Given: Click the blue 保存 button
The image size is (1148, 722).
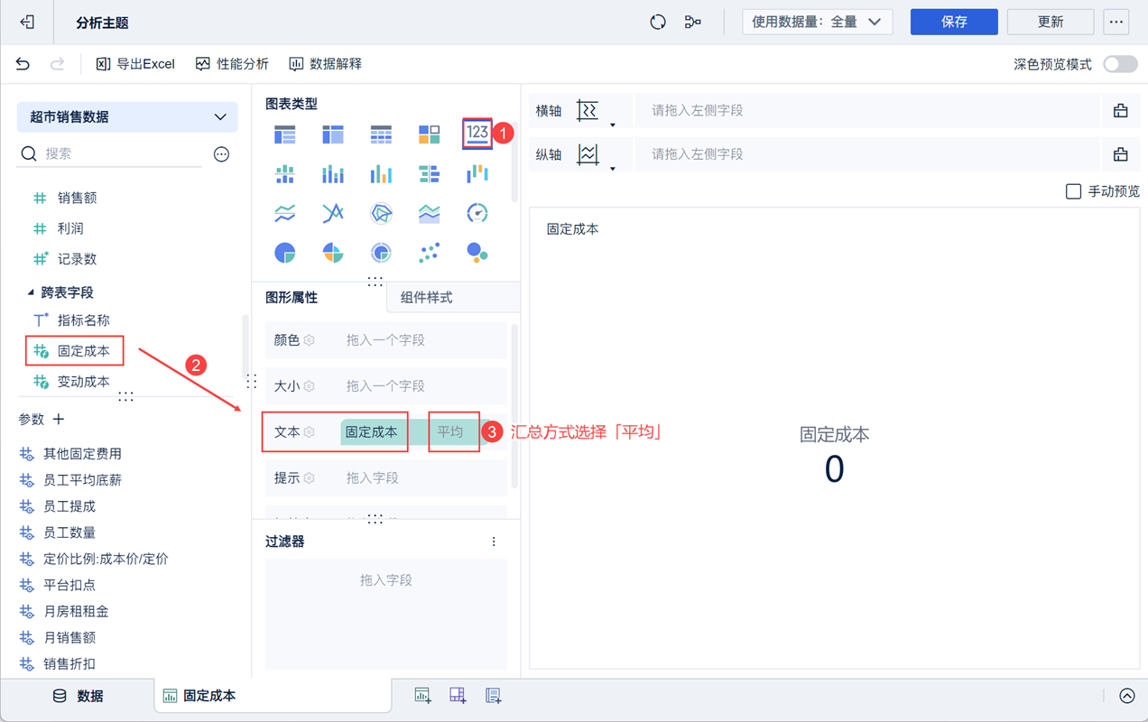Looking at the screenshot, I should click(x=954, y=23).
